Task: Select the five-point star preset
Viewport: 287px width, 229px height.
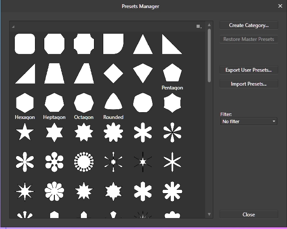Action: coord(25,132)
